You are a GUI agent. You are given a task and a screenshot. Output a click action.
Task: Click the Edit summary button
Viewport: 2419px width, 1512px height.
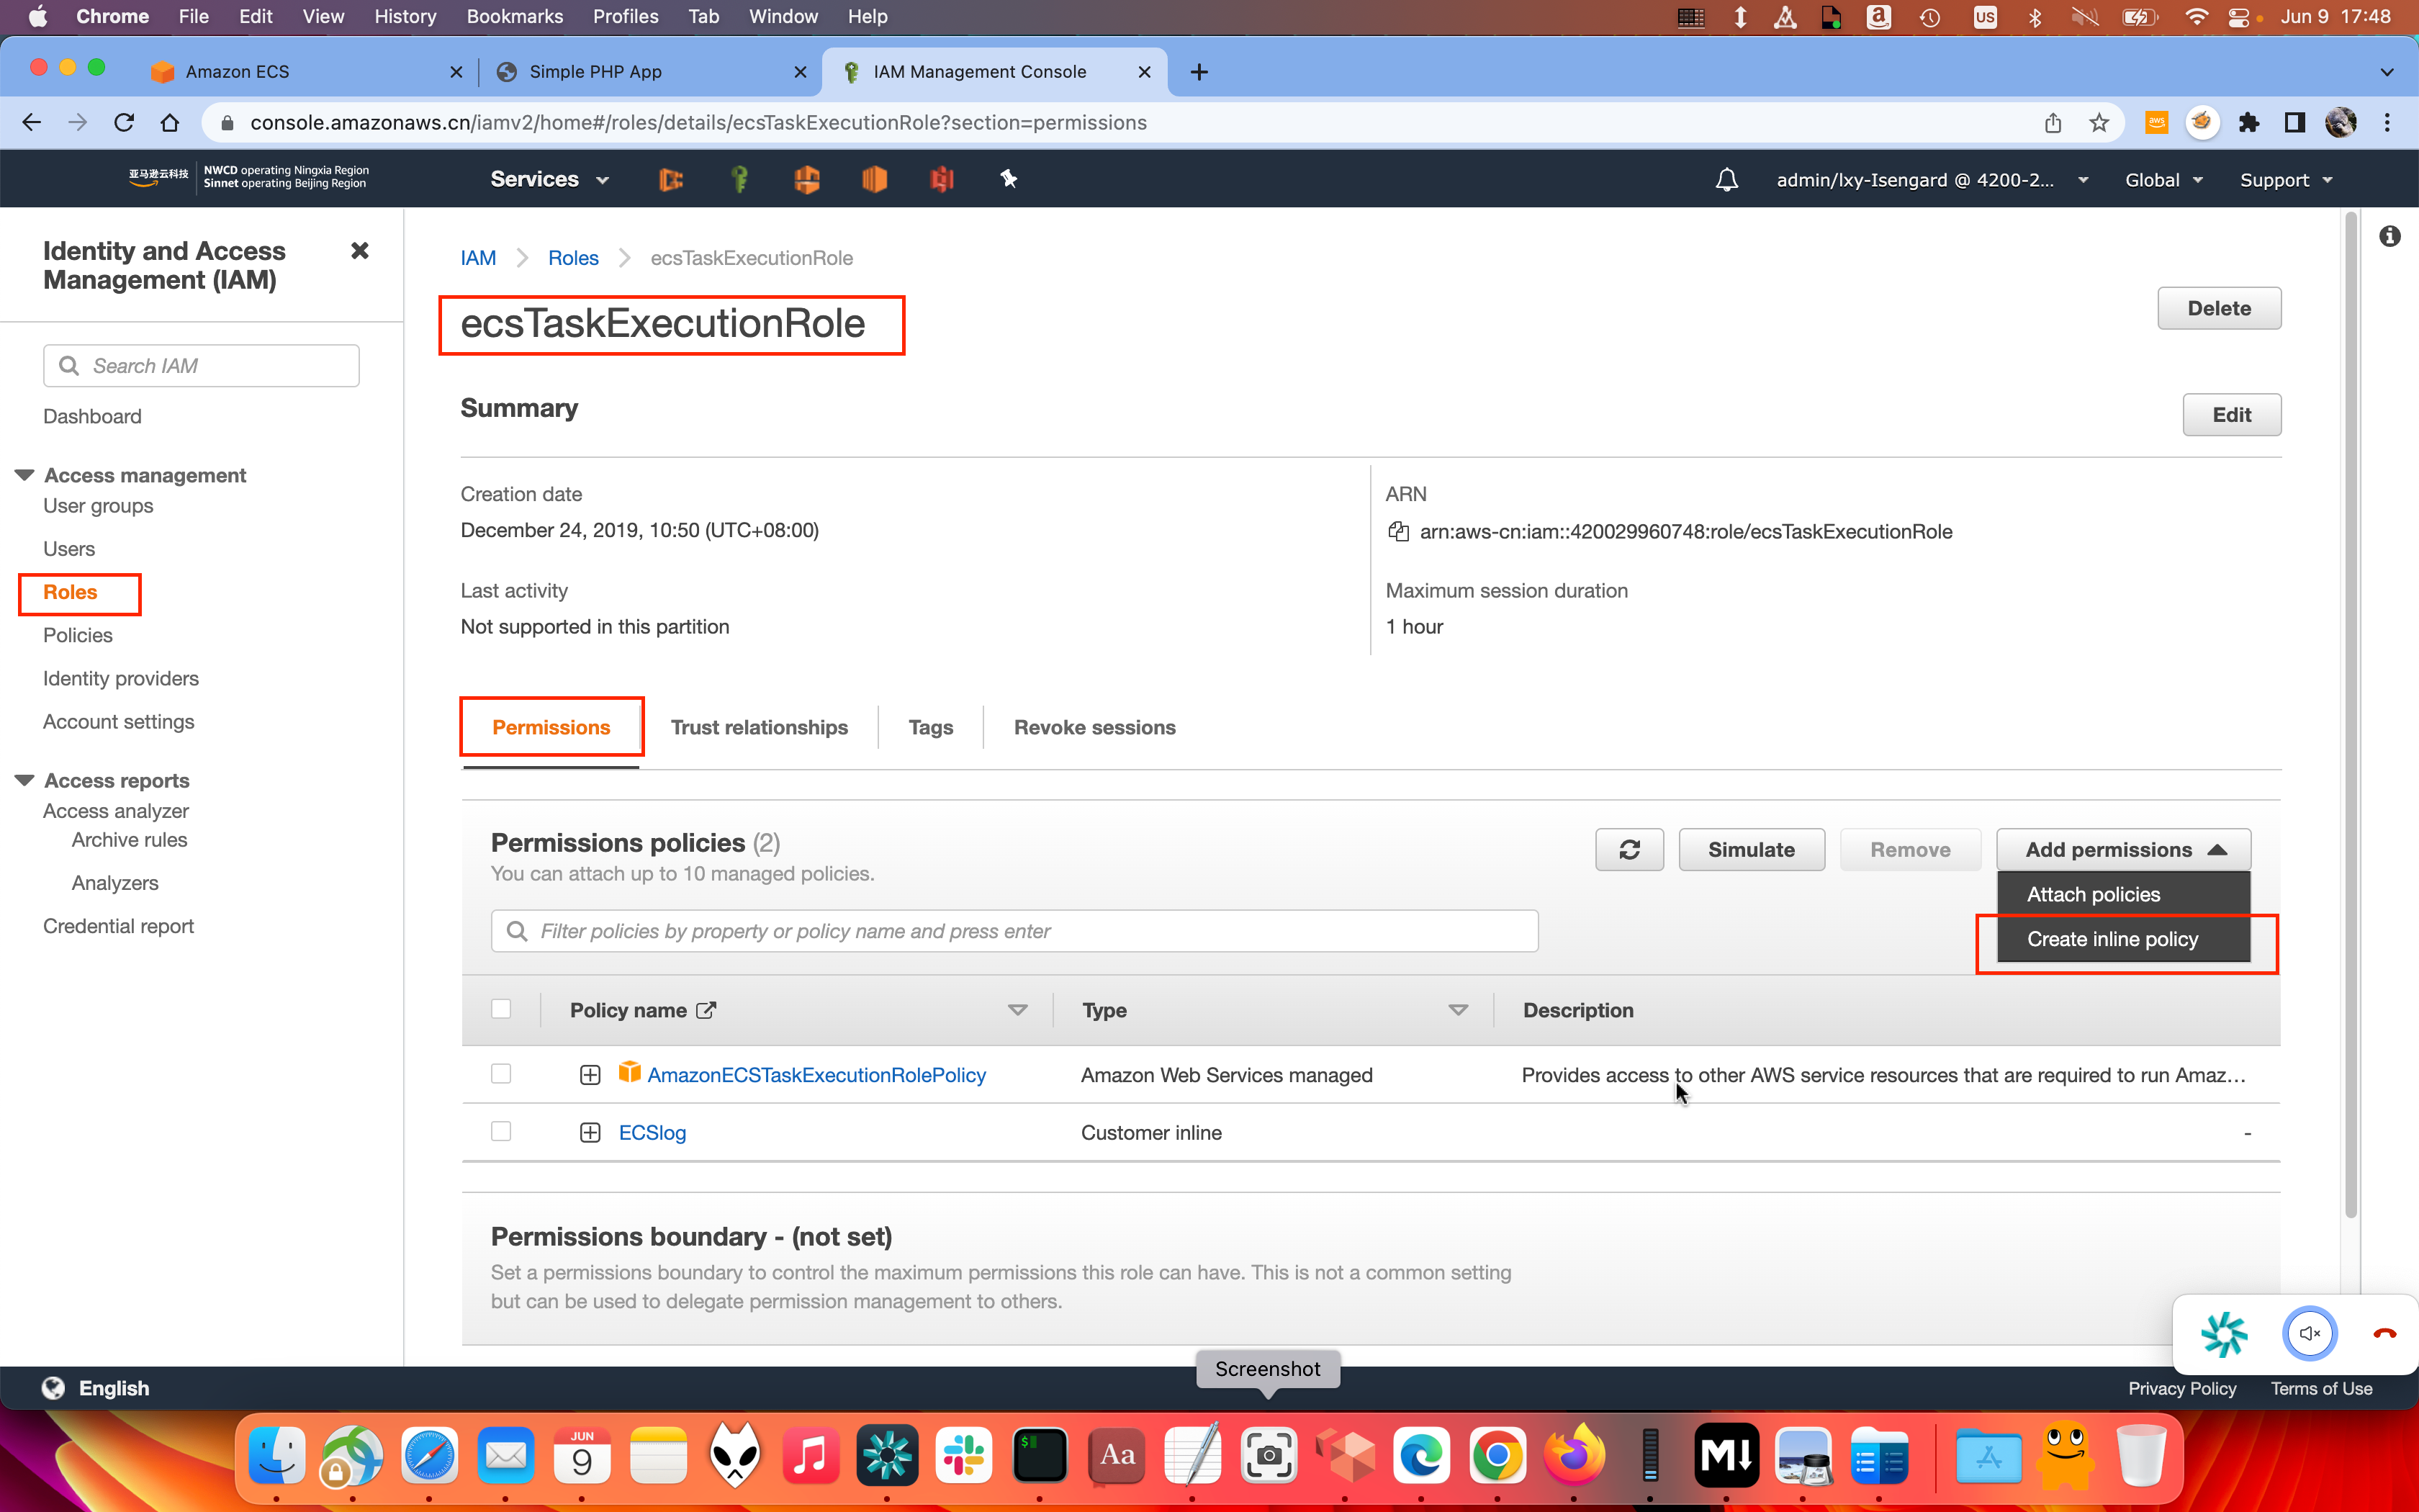pyautogui.click(x=2231, y=414)
